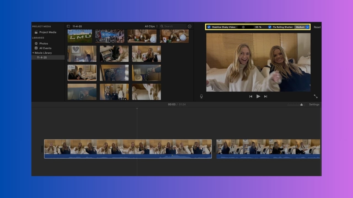This screenshot has width=353, height=198.
Task: Open timeline Settings
Action: [x=314, y=105]
